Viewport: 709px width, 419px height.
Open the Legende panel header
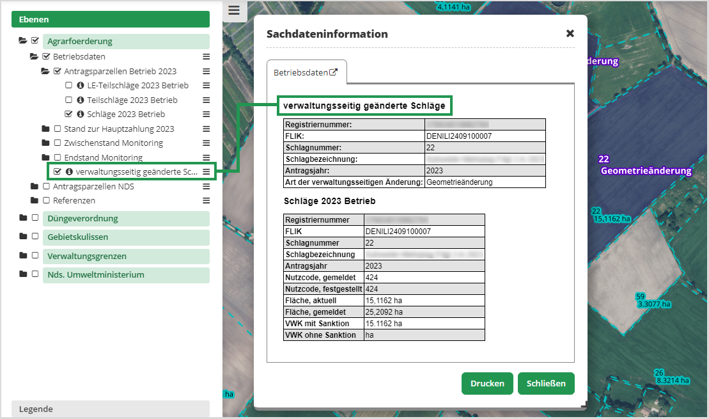coord(110,409)
